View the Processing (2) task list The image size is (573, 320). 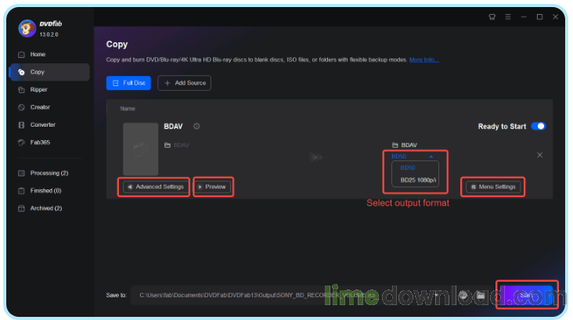click(49, 173)
